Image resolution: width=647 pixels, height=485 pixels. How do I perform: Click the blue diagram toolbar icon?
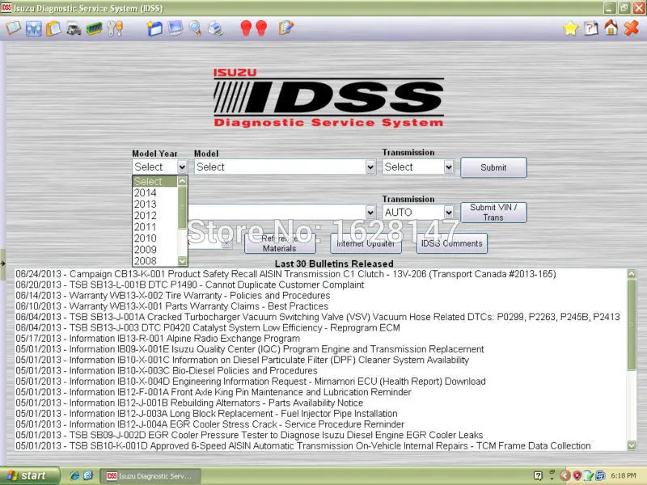[x=33, y=28]
